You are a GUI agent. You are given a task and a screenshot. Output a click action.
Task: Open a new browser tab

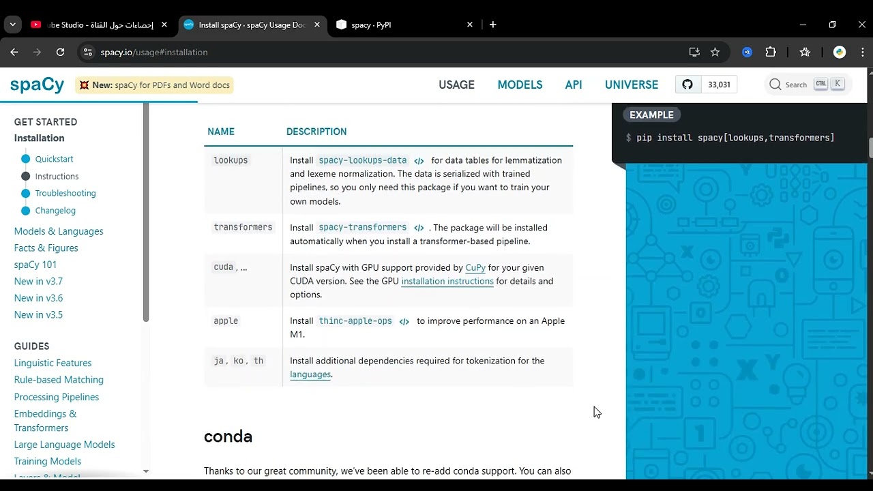point(493,25)
